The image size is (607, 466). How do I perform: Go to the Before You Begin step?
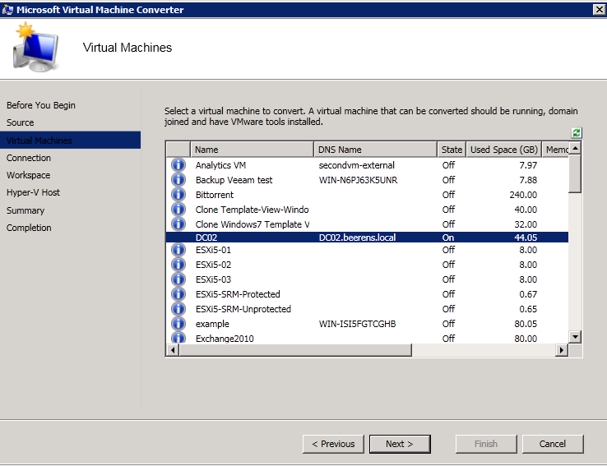click(40, 105)
